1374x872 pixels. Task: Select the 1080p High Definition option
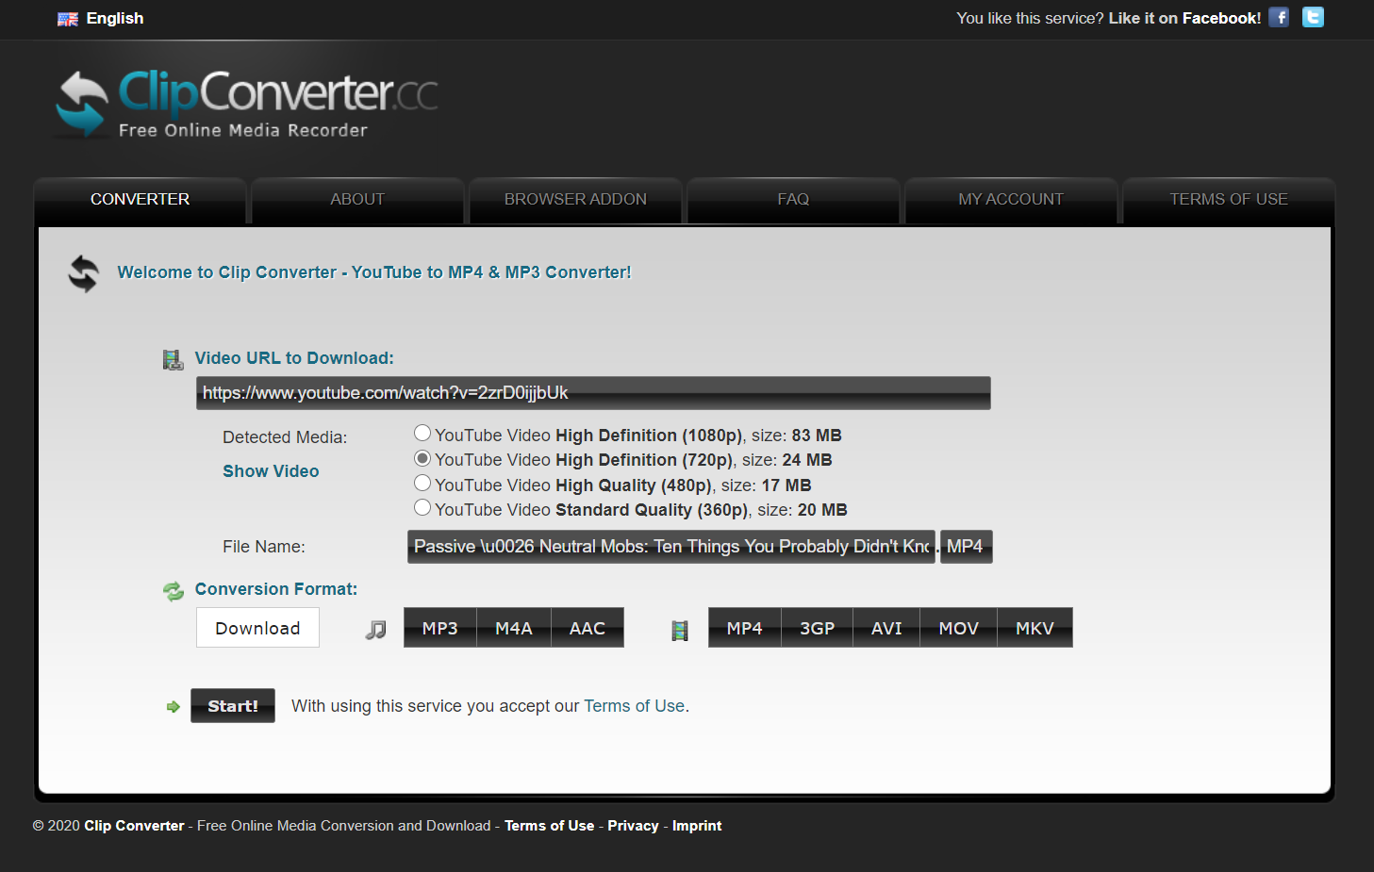[422, 433]
